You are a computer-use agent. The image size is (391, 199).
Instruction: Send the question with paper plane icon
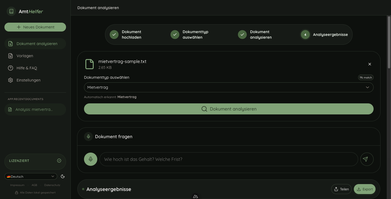pos(367,159)
